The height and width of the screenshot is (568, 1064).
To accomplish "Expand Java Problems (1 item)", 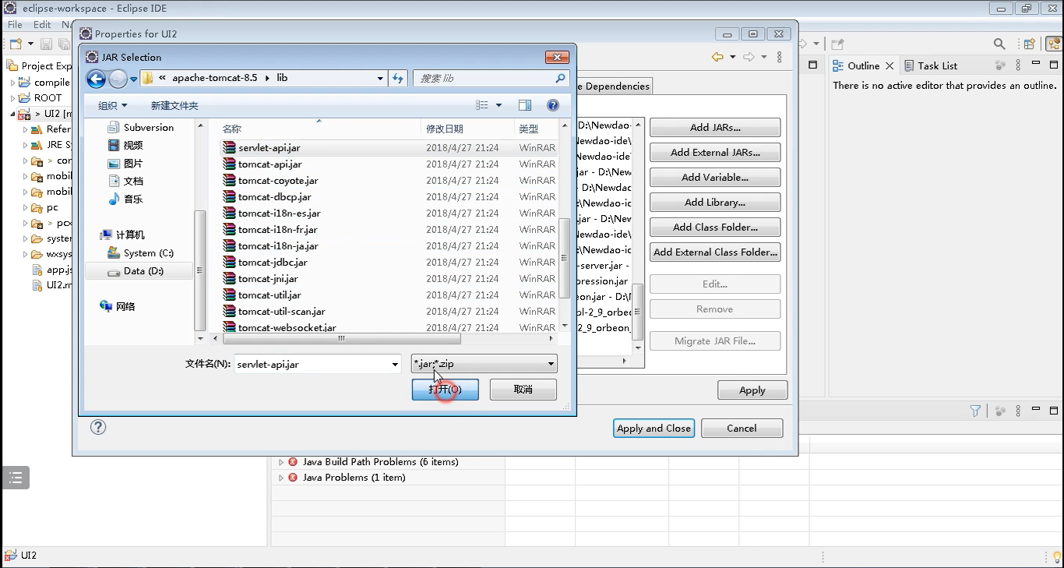I will click(x=281, y=478).
